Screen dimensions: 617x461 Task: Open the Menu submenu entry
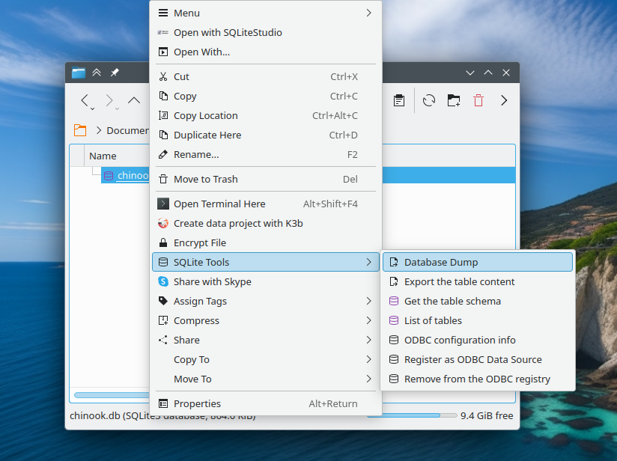(x=266, y=13)
